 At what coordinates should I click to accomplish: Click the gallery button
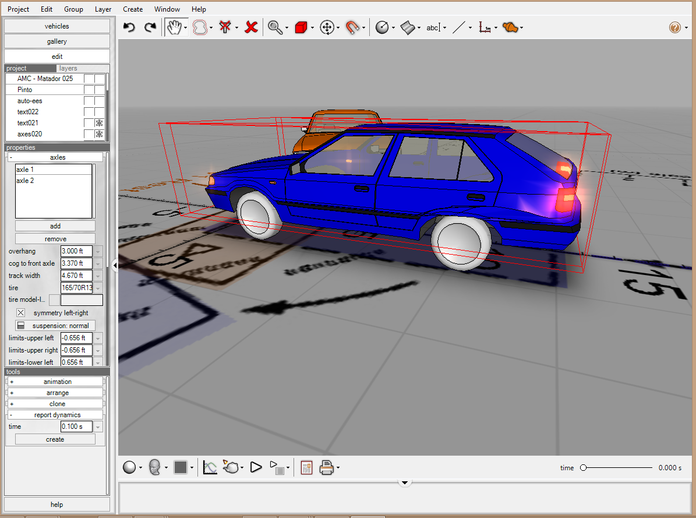click(x=57, y=41)
